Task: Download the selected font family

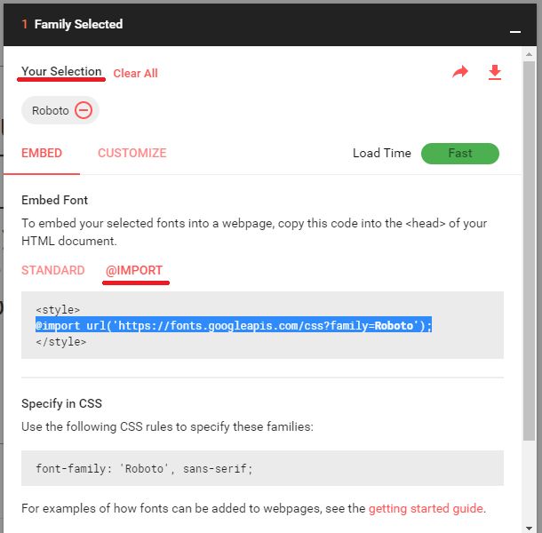Action: [495, 73]
